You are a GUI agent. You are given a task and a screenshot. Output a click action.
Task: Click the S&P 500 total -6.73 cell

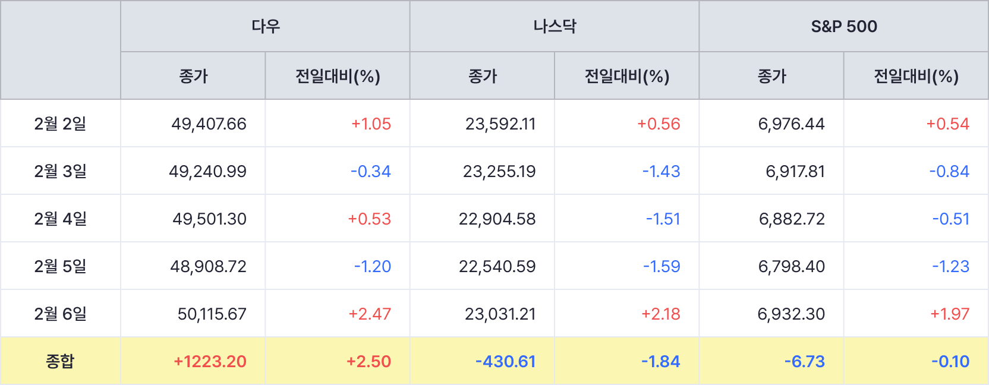click(804, 361)
